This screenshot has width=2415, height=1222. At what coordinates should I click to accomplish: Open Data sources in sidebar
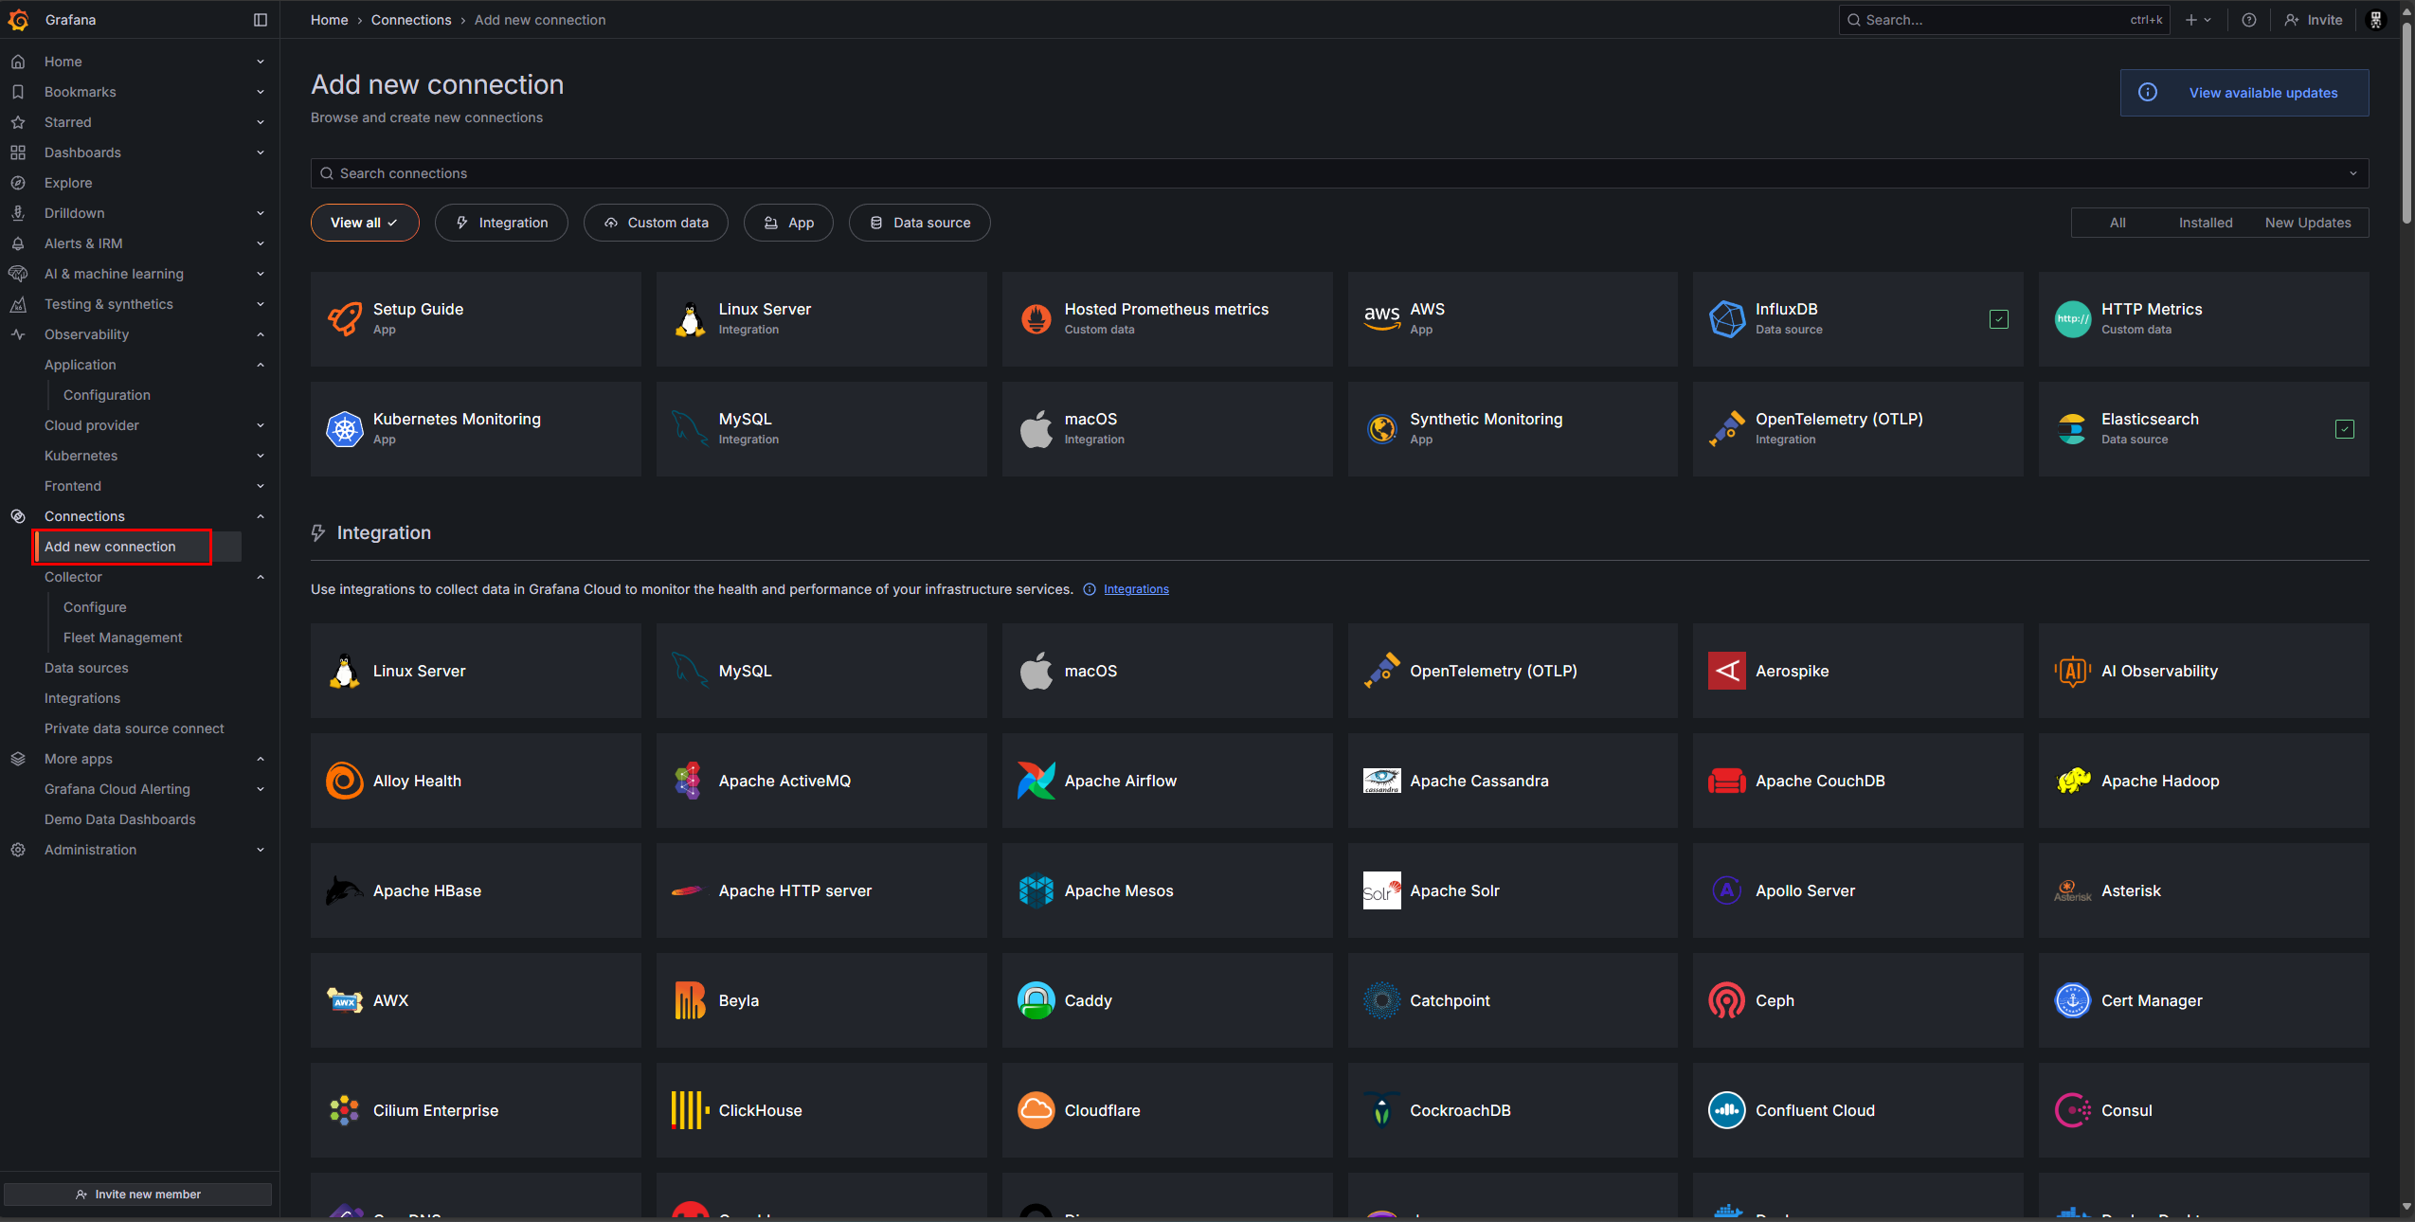click(86, 668)
